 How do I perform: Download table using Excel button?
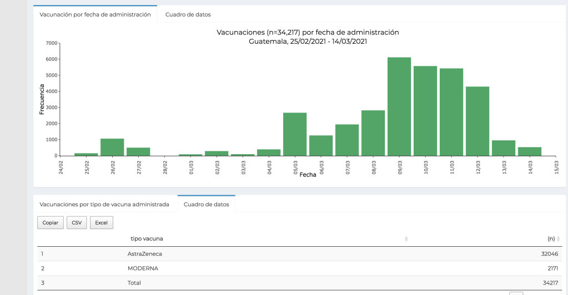click(101, 222)
